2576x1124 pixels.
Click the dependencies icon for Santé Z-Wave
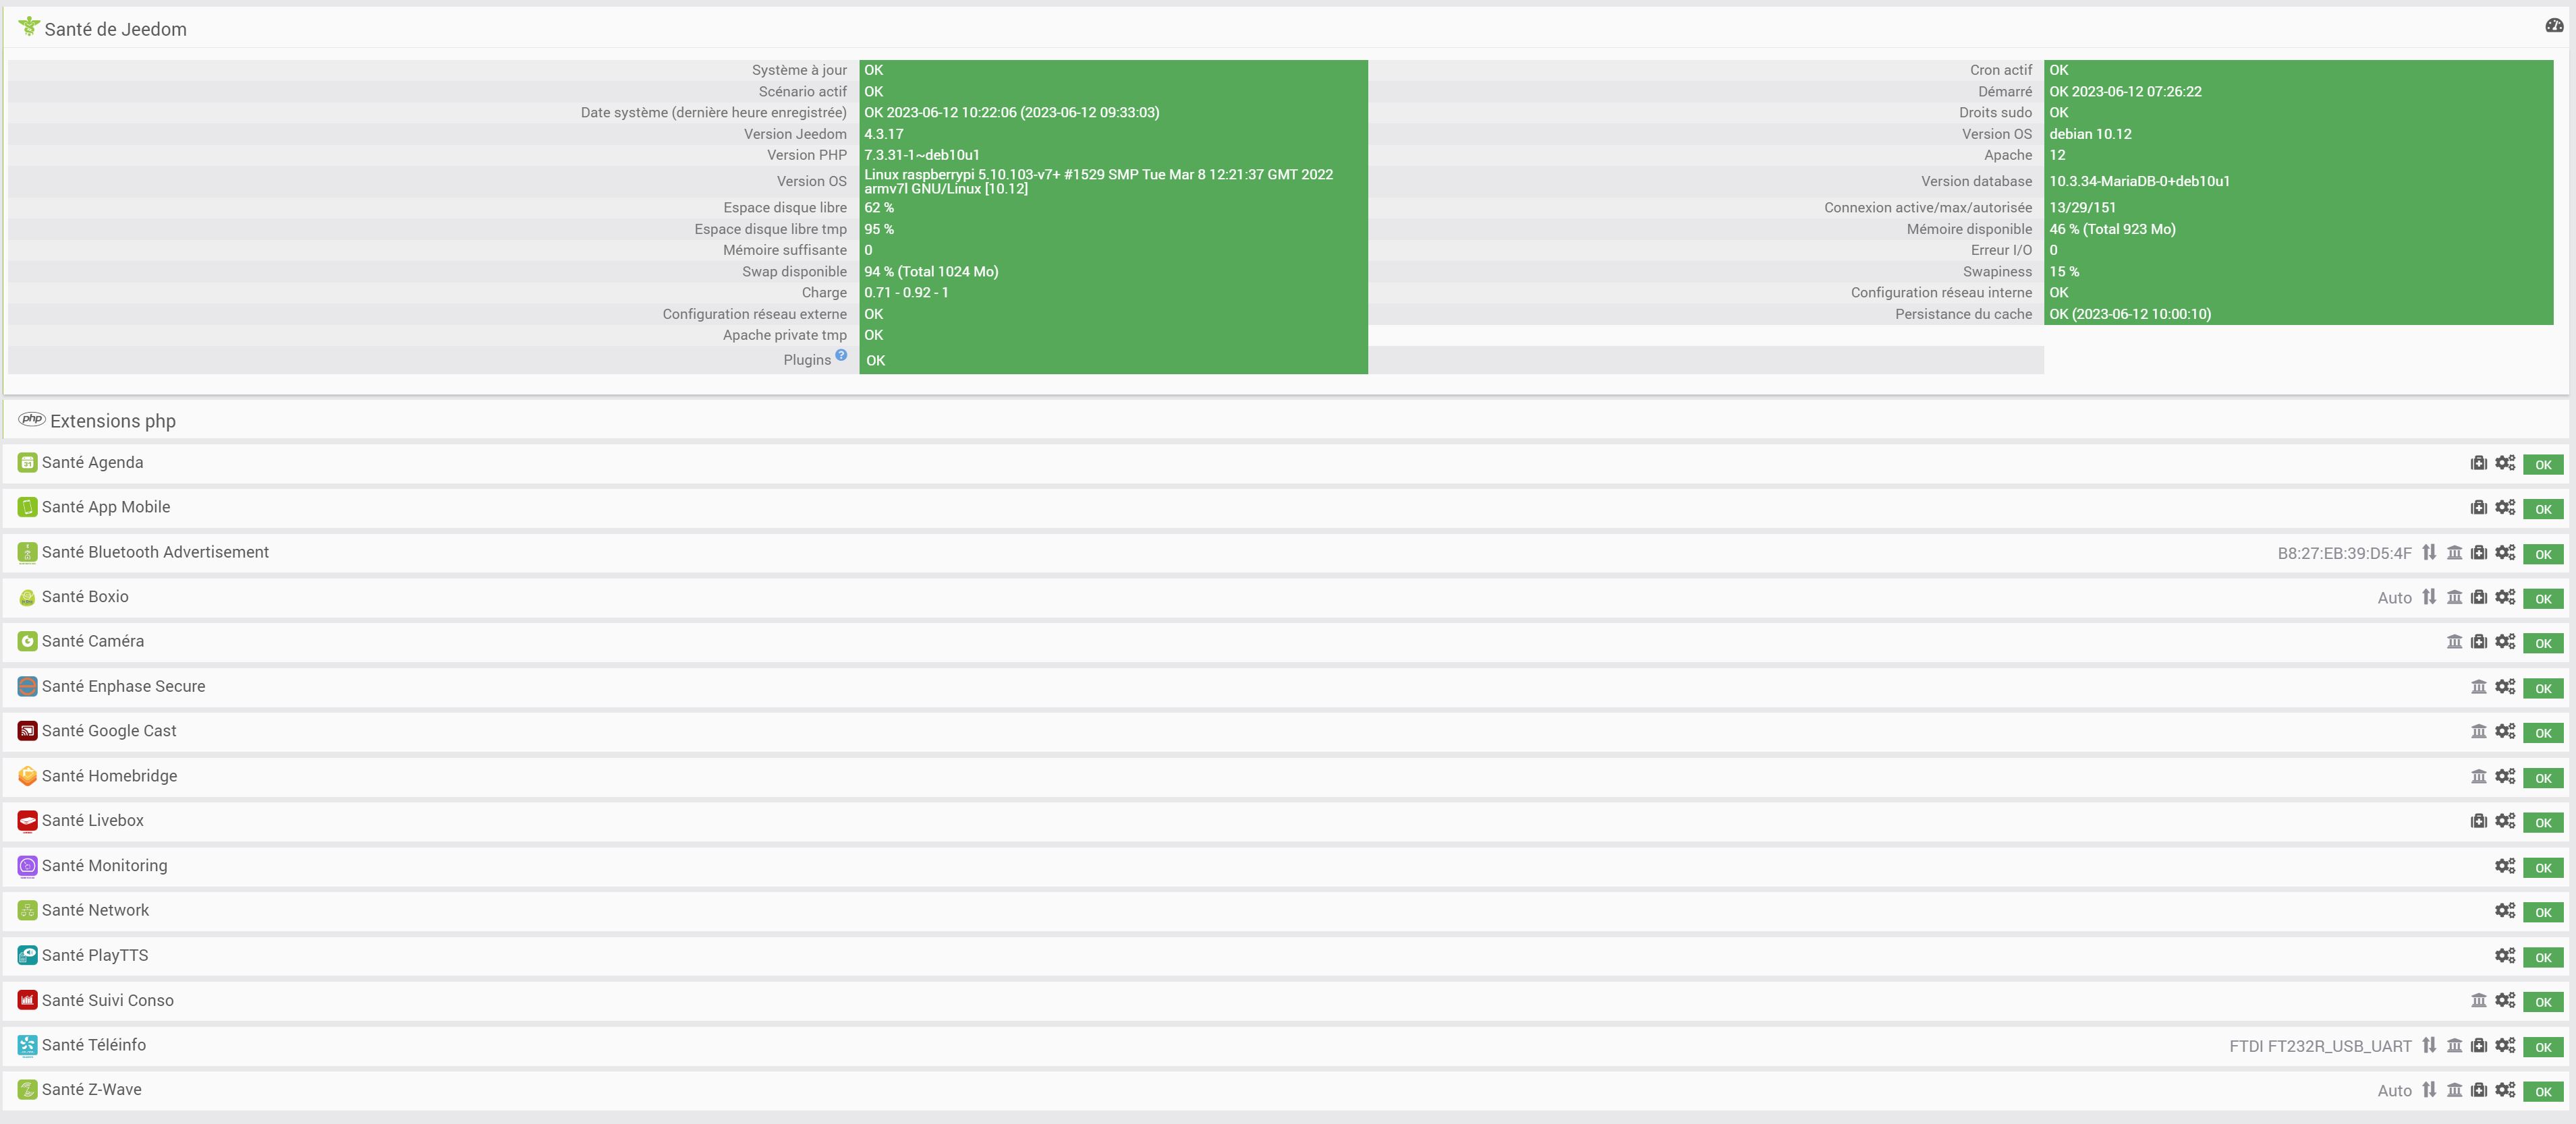pos(2455,1090)
